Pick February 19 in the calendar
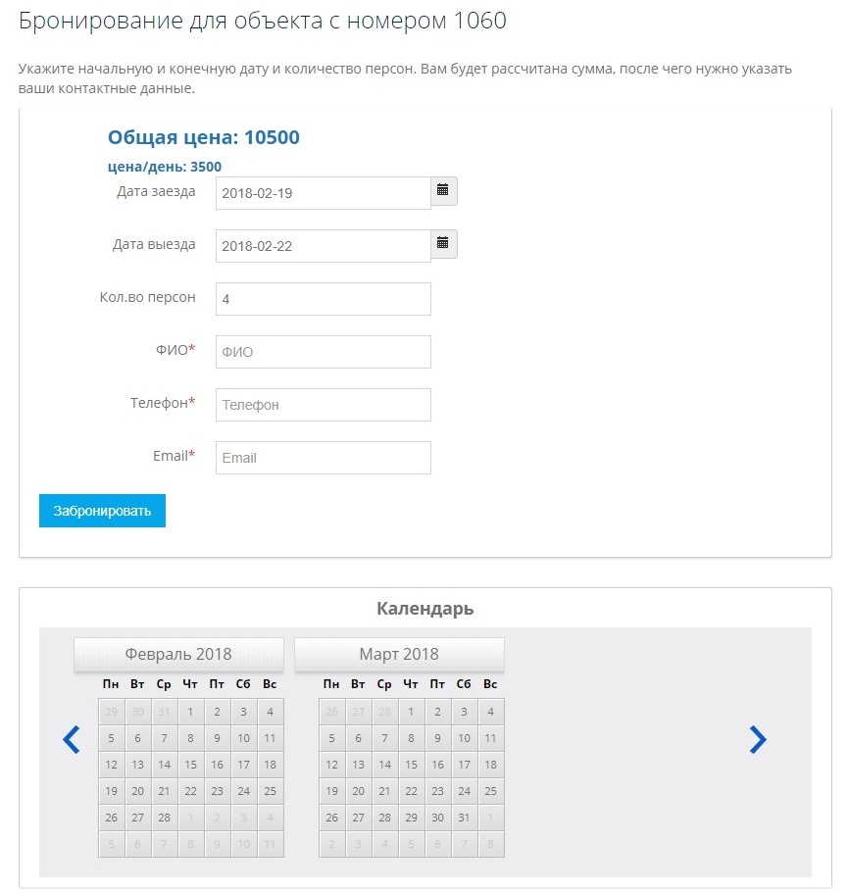 pos(112,791)
